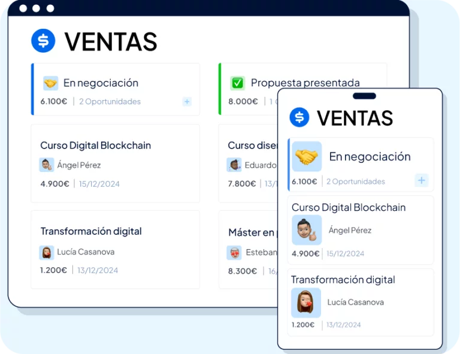The height and width of the screenshot is (354, 460).
Task: Click green checkmark icon beside Propuesta presentada
Action: coord(237,83)
